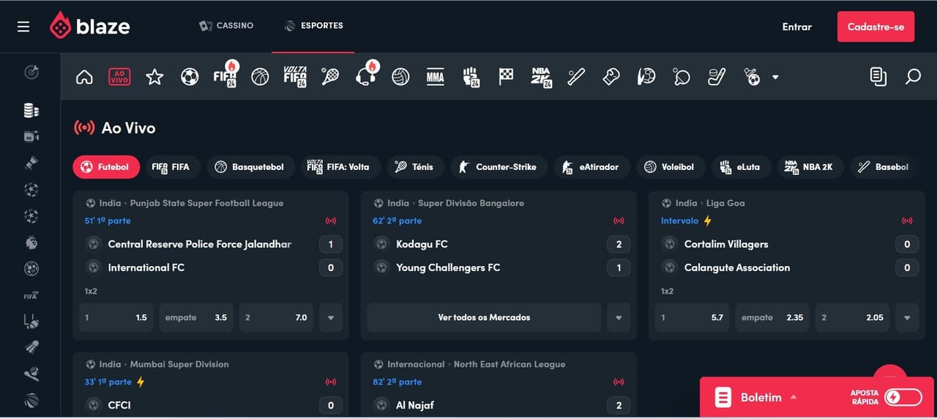Expand markets arrow for Kodagu FC match
937x419 pixels.
point(619,318)
